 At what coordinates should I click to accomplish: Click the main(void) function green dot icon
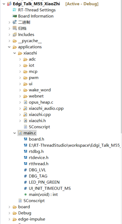[x=25, y=195]
